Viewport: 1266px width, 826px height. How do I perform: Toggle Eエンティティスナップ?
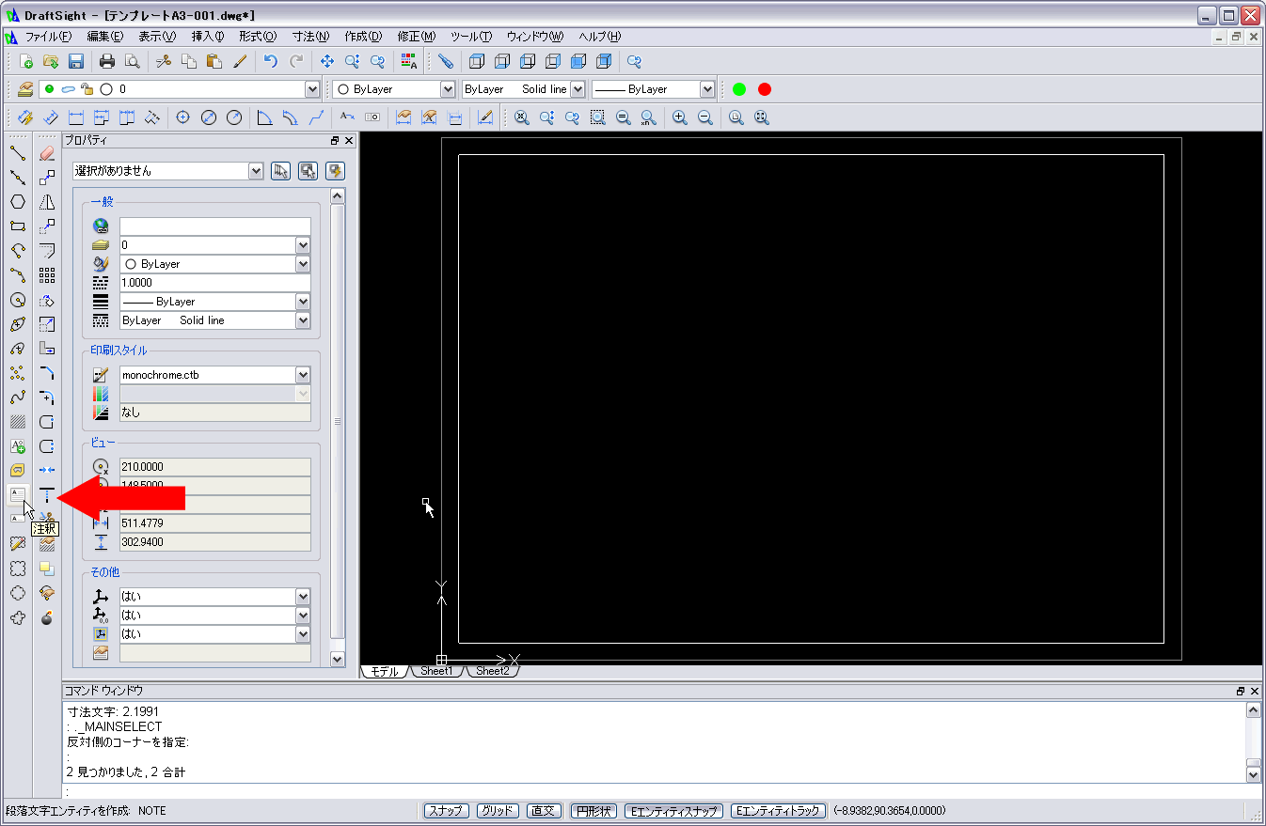click(x=673, y=811)
